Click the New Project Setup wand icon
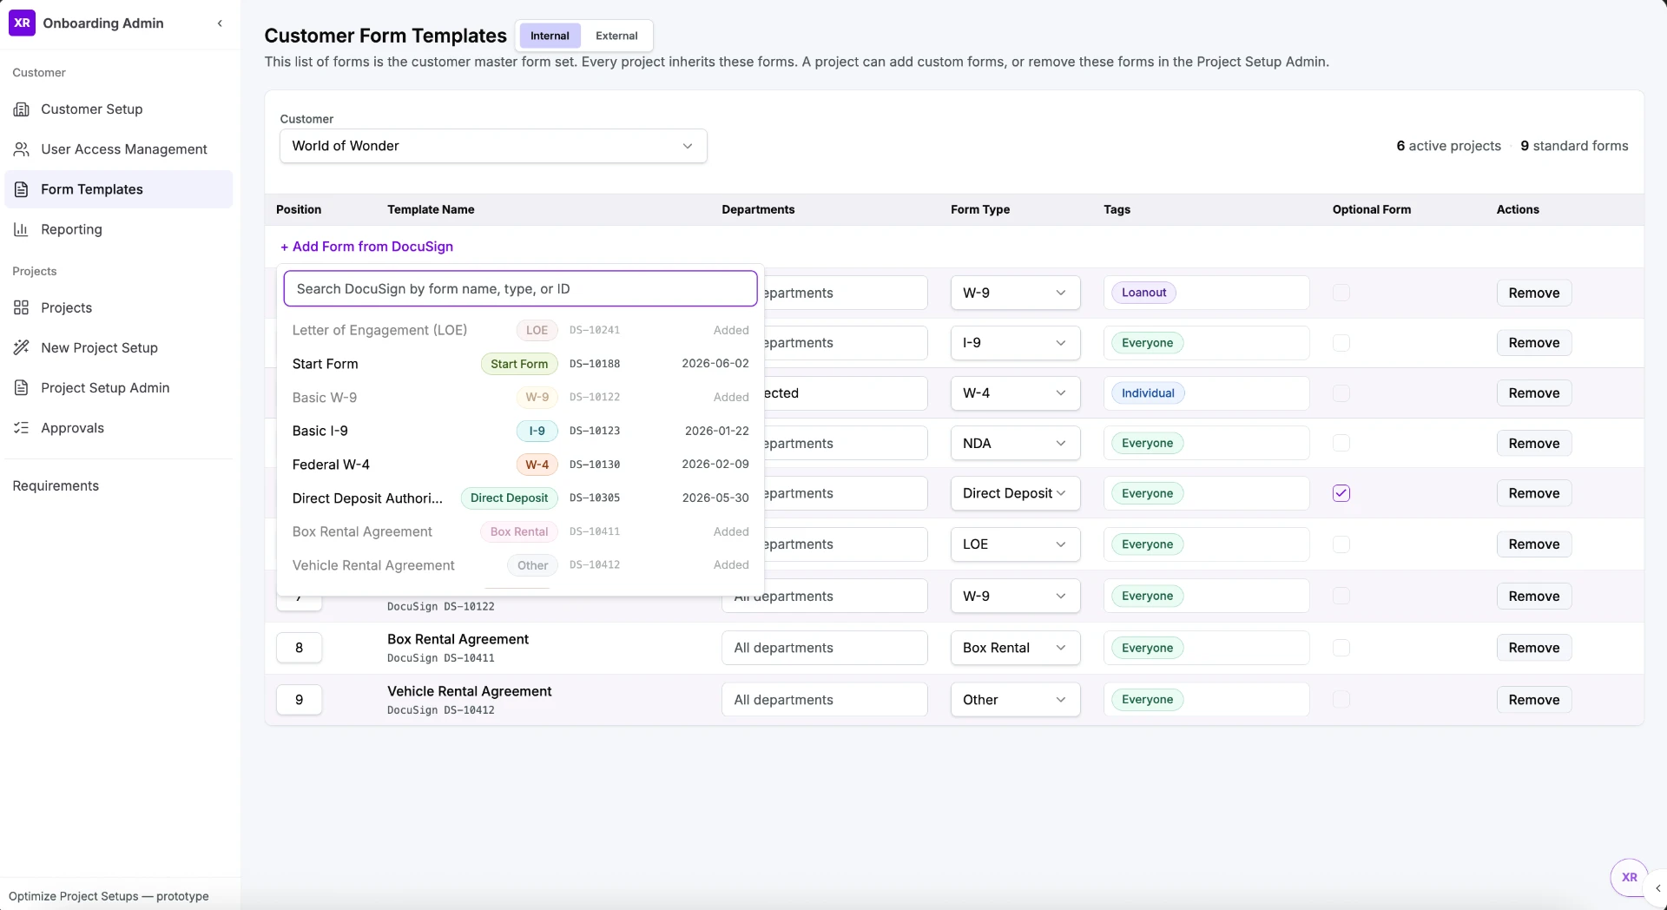Image resolution: width=1667 pixels, height=910 pixels. pos(22,347)
